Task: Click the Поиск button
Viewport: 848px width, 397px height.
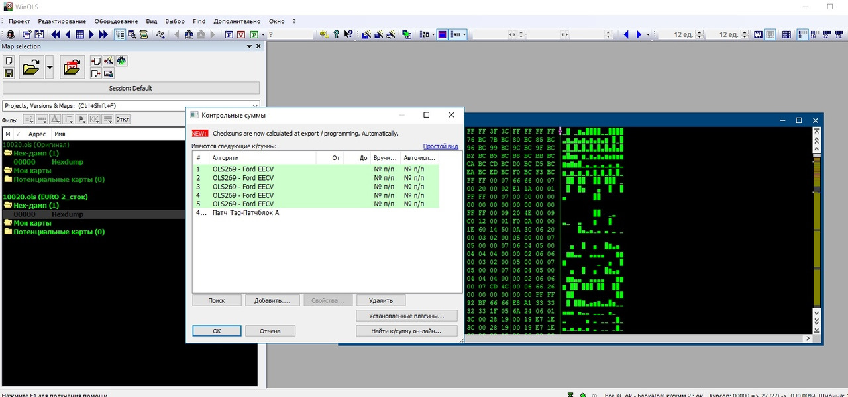Action: click(217, 300)
